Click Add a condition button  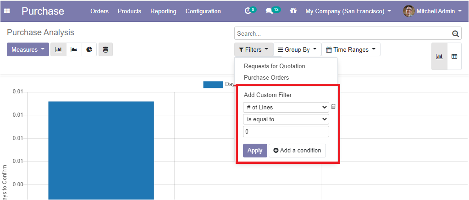[298, 151]
